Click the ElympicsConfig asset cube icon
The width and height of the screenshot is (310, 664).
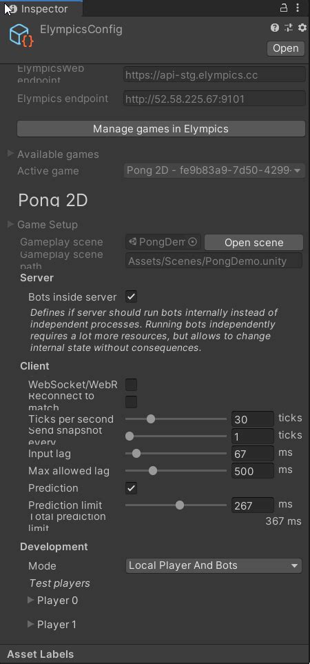point(21,35)
